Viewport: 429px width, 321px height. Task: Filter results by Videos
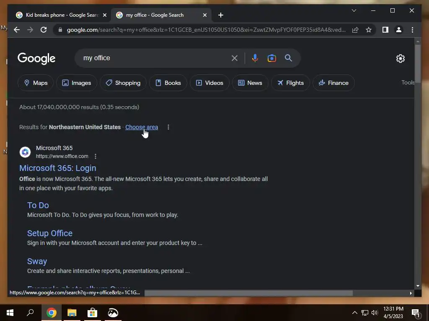(209, 83)
